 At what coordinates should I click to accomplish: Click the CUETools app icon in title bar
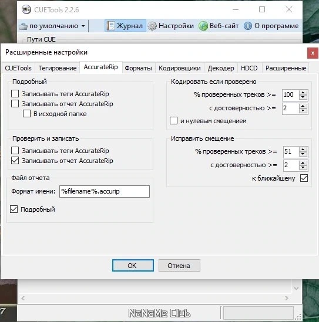tap(26, 9)
